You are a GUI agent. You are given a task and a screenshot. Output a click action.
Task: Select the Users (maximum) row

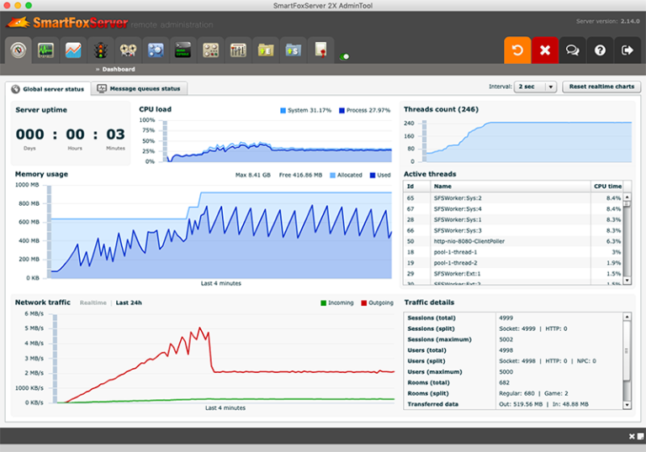pos(513,371)
